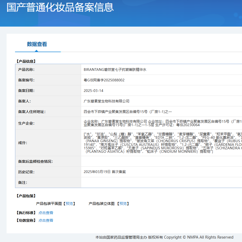The image size is (242, 242).
Task: Select the 产品包装 section heading
Action: (24, 196)
